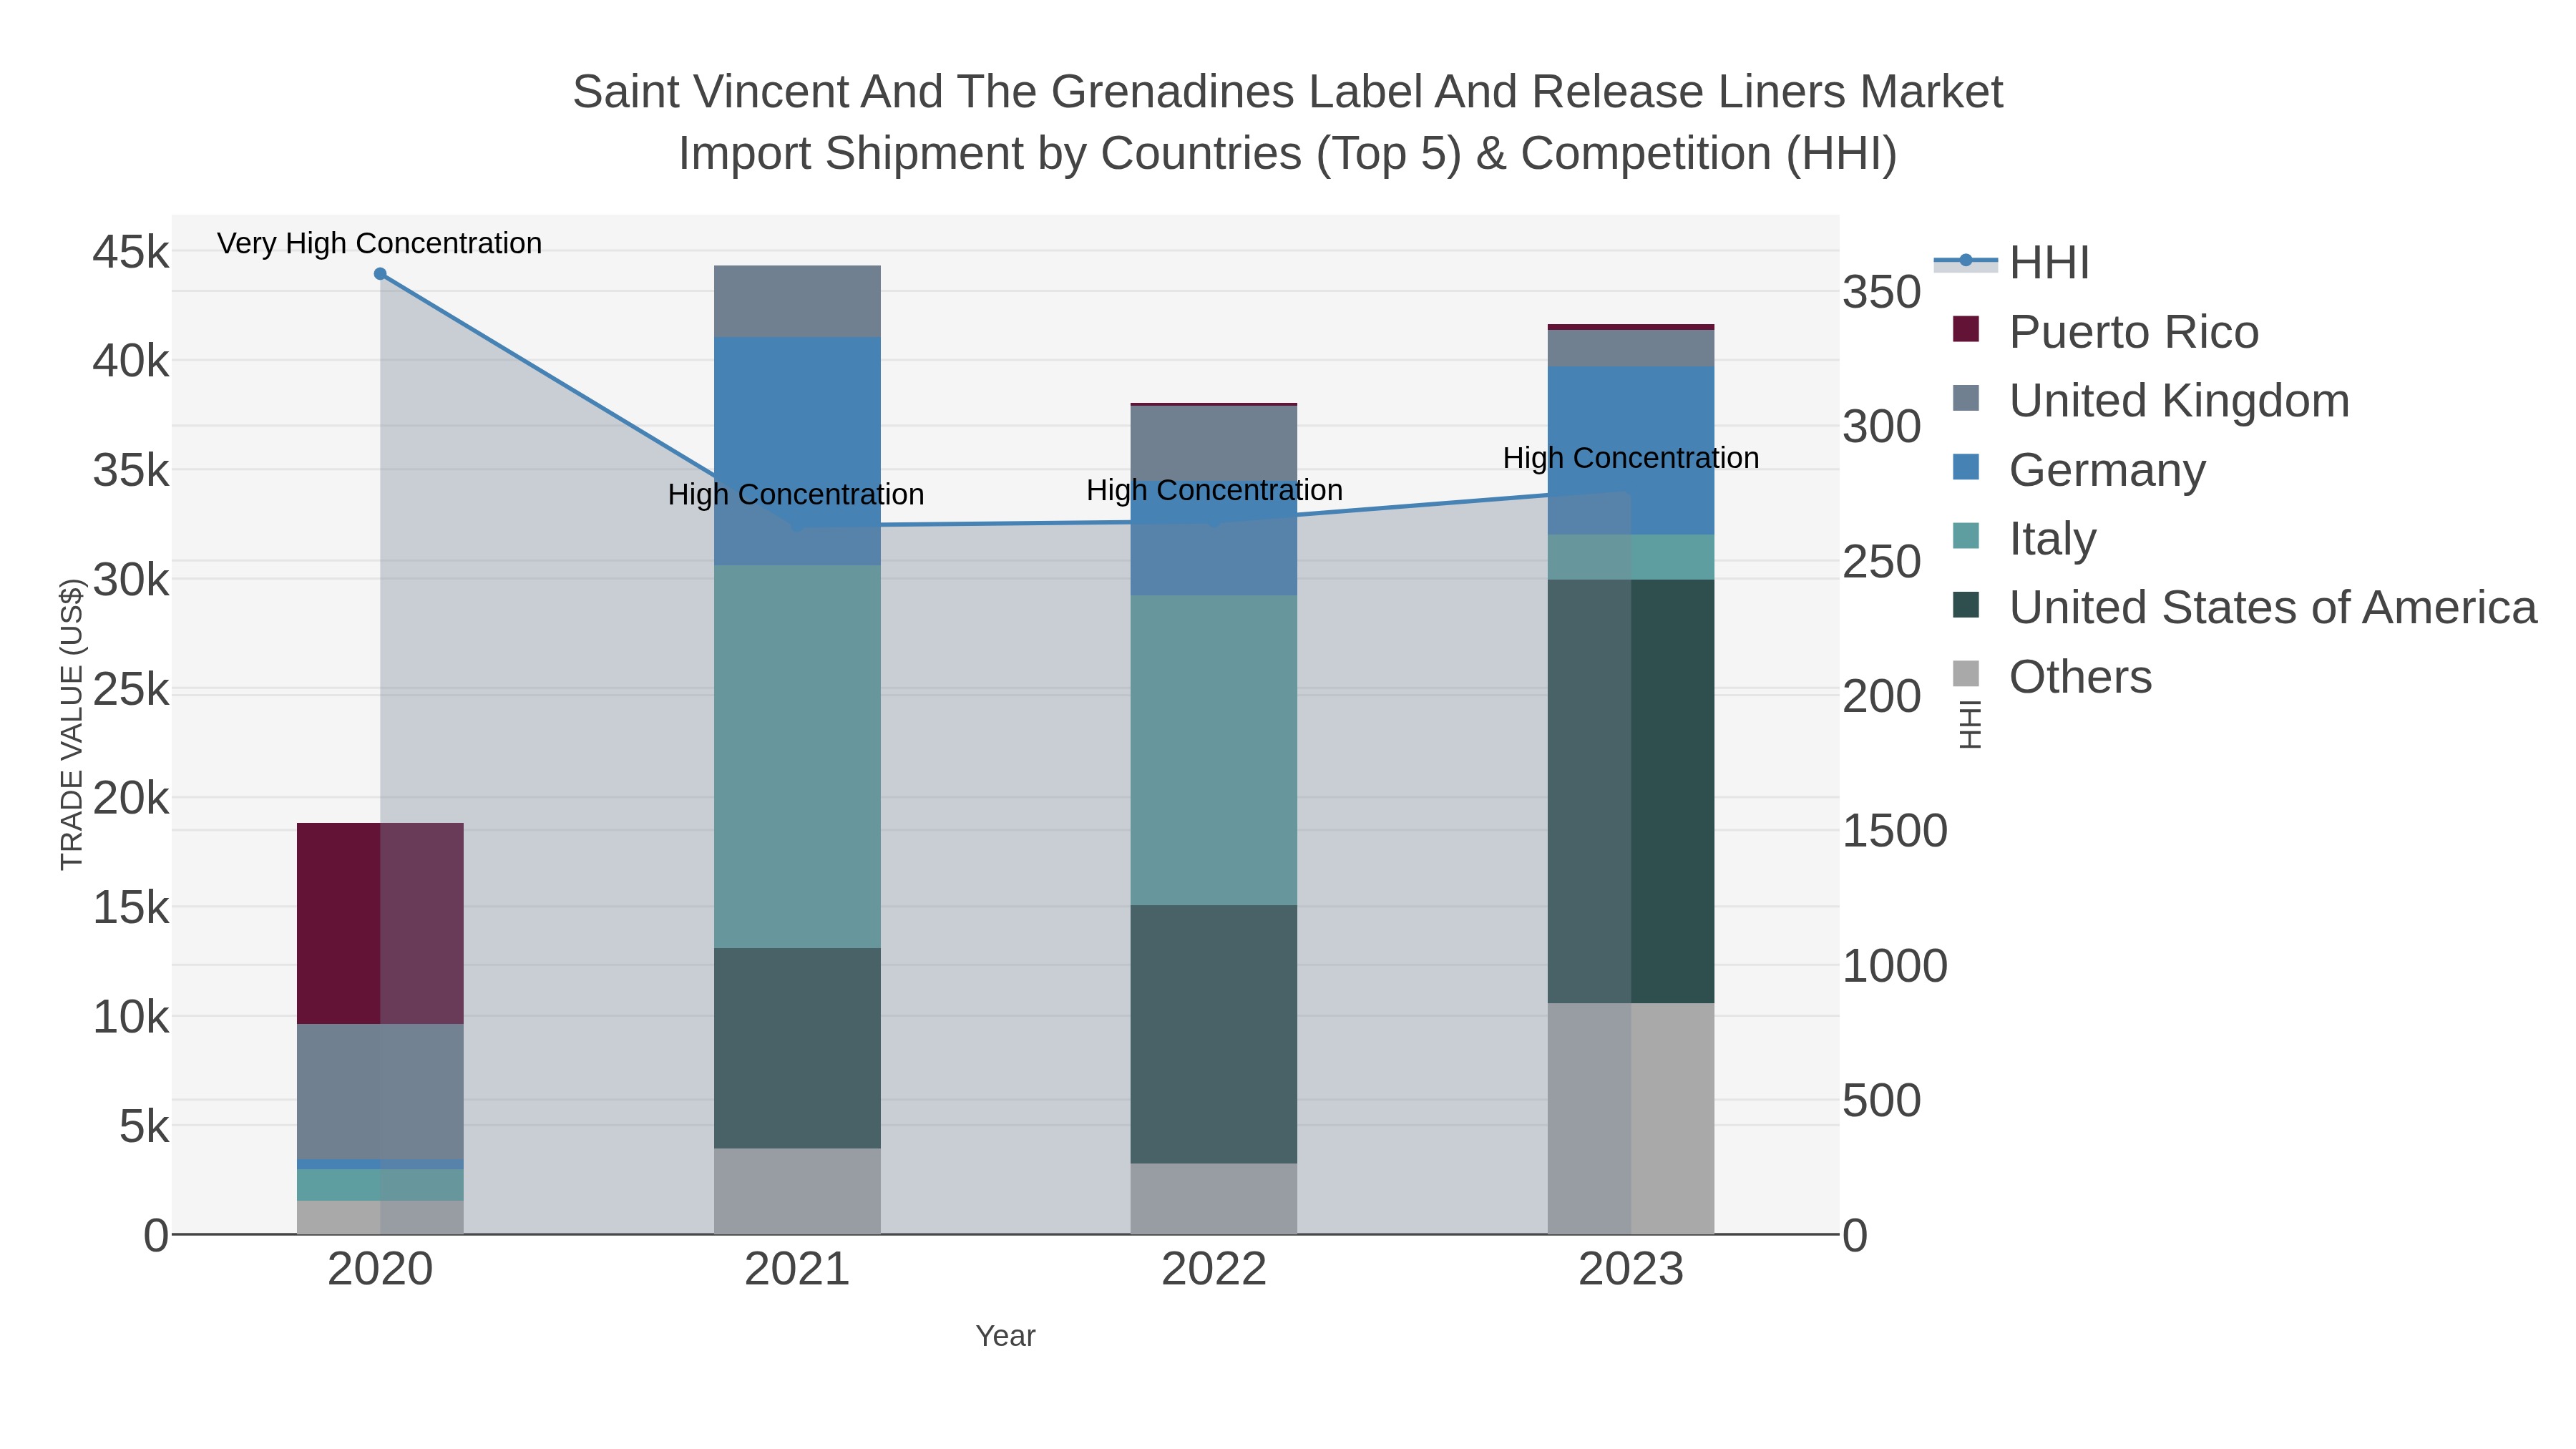Viewport: 2576px width, 1449px height.
Task: Click the United States segment in 2021 bar
Action: click(797, 1048)
